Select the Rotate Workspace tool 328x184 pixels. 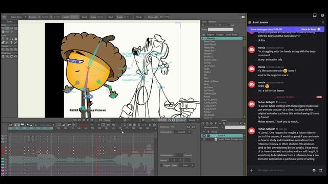click(x=11, y=57)
